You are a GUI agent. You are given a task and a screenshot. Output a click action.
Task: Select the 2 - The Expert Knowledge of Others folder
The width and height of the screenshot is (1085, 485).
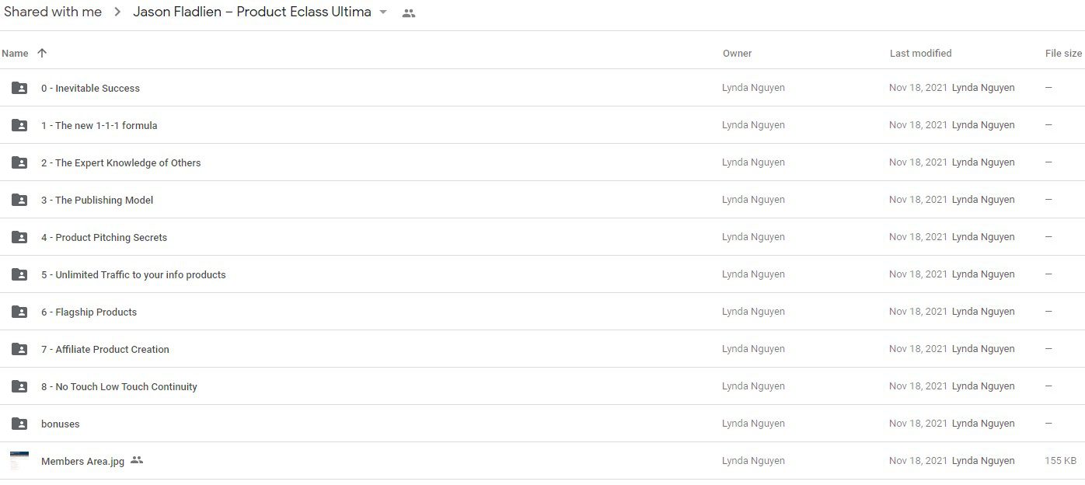point(542,162)
